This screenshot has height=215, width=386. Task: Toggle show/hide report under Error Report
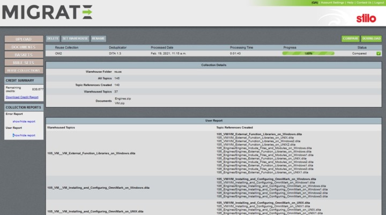coord(24,121)
